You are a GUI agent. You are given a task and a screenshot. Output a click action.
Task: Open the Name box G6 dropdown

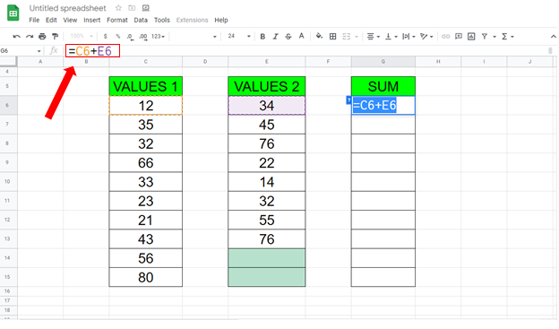coord(39,51)
